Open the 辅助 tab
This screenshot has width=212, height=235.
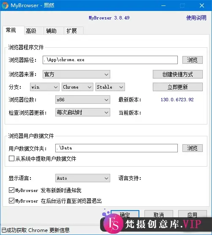[x=54, y=31]
